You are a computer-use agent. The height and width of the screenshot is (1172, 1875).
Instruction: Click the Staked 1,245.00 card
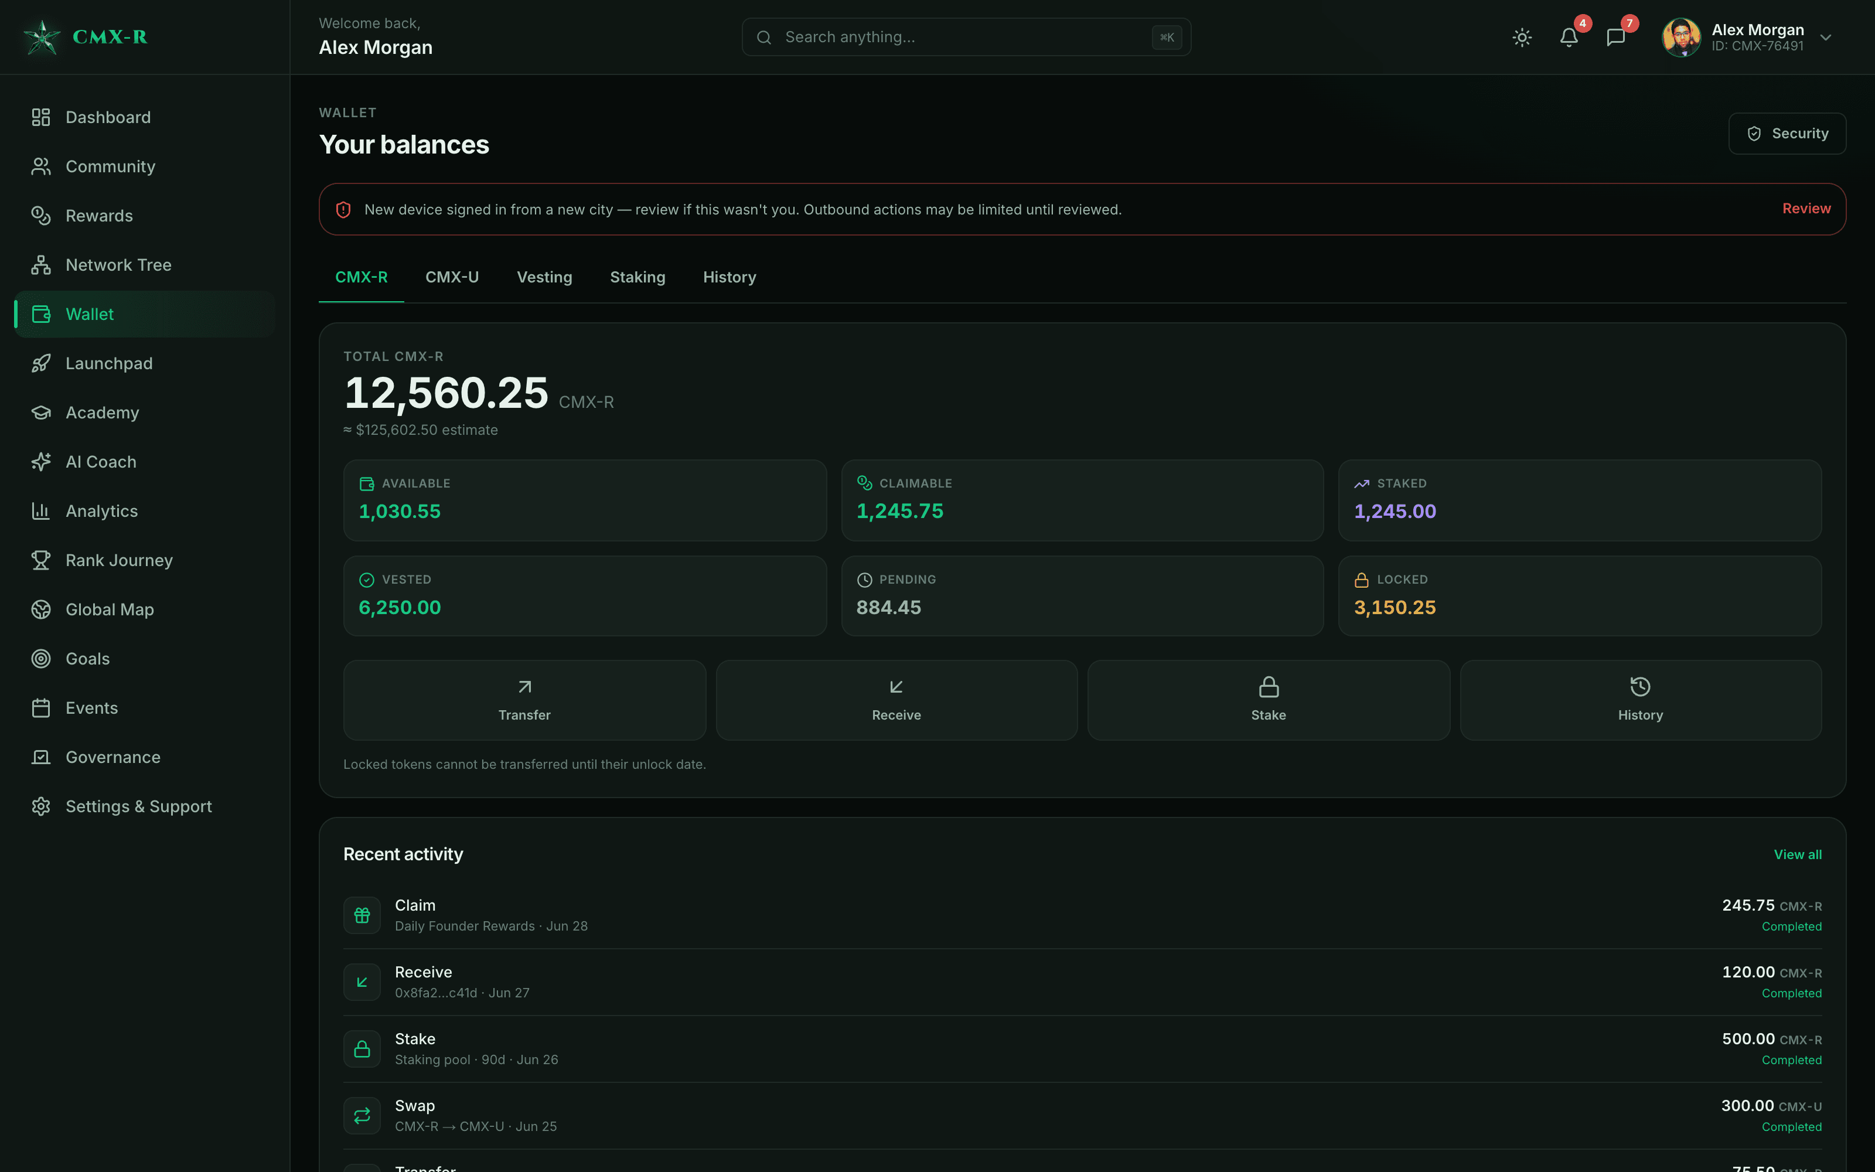point(1580,500)
